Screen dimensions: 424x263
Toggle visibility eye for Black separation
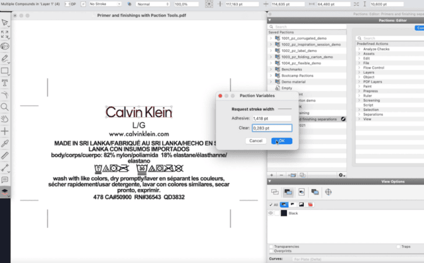[x=271, y=213]
